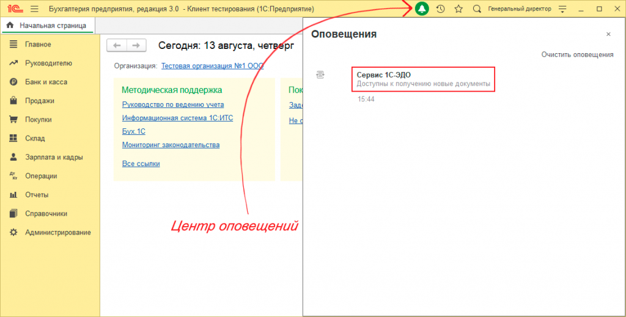Click Доступны к получению новые документы text

point(423,84)
